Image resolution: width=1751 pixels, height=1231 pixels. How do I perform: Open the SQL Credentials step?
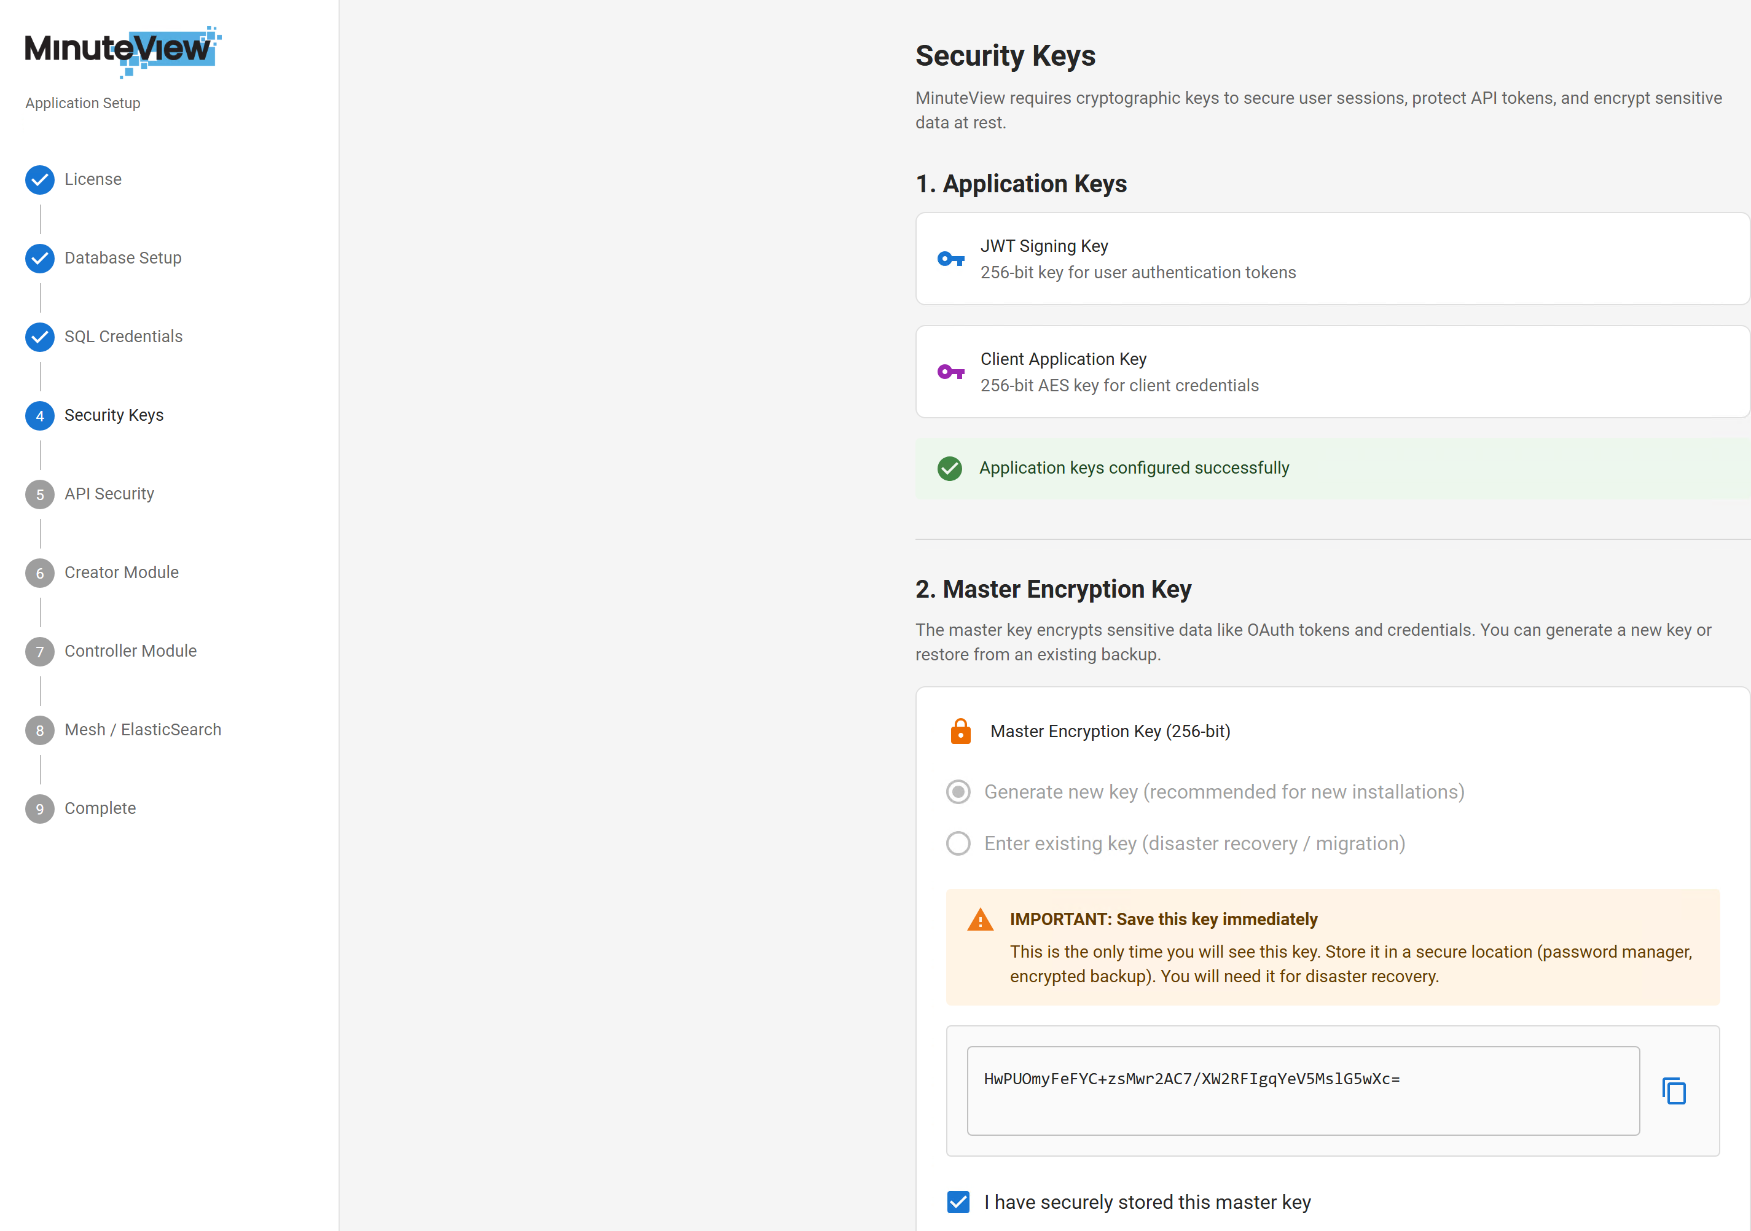click(123, 337)
